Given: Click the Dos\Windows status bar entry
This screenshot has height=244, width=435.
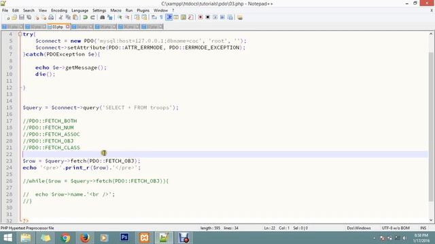Looking at the screenshot, I should tap(359, 228).
